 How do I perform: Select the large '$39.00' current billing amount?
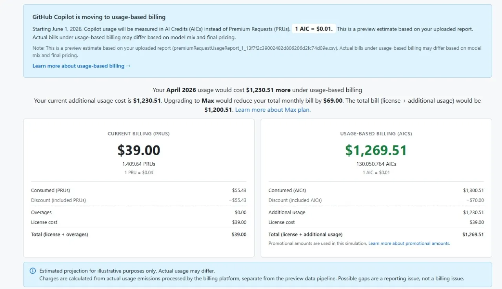click(139, 150)
